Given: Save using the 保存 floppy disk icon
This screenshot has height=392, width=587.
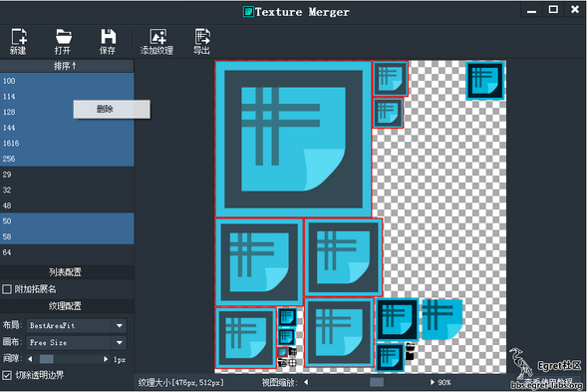Looking at the screenshot, I should click(108, 41).
